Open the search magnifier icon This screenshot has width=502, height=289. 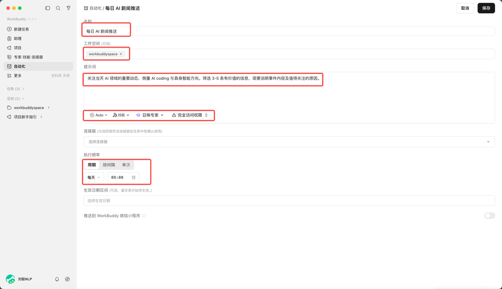(58, 8)
